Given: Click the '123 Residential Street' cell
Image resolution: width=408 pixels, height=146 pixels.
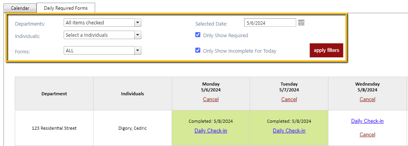Looking at the screenshot, I should [x=54, y=128].
